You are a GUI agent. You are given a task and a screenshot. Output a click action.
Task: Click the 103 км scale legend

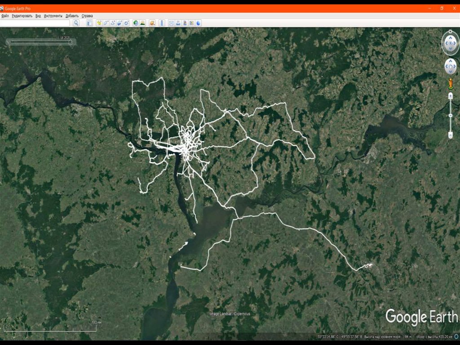50,326
